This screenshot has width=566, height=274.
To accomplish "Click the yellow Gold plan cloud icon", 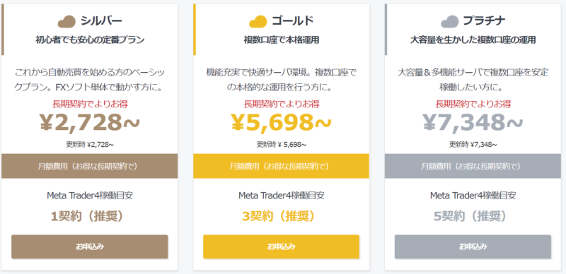I will tap(258, 22).
